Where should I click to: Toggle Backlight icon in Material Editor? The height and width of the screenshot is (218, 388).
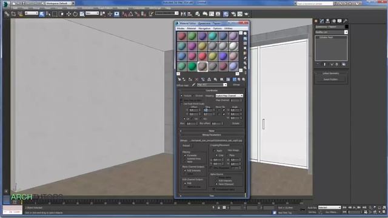pos(245,39)
